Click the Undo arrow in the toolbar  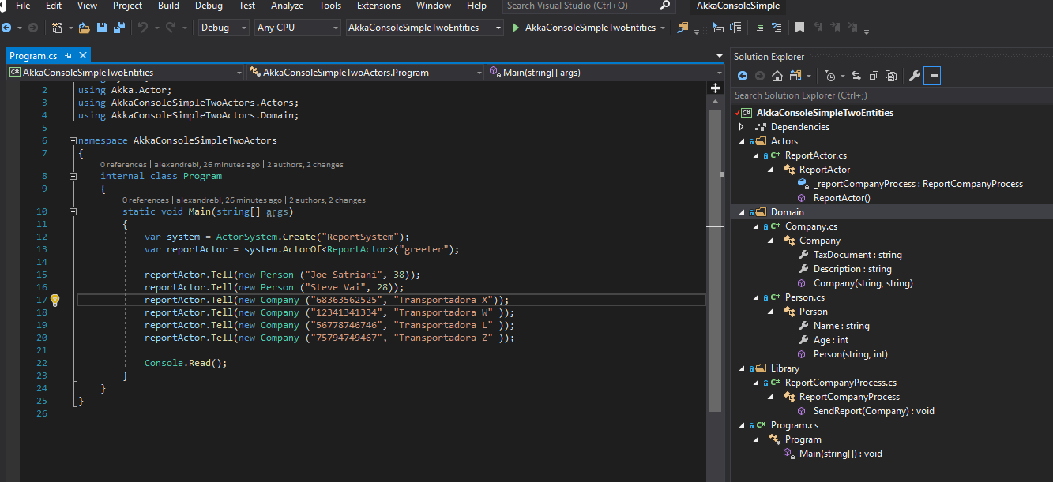click(143, 28)
